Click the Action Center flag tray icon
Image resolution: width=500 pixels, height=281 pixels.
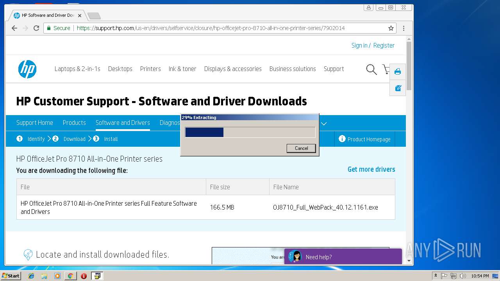[444, 276]
